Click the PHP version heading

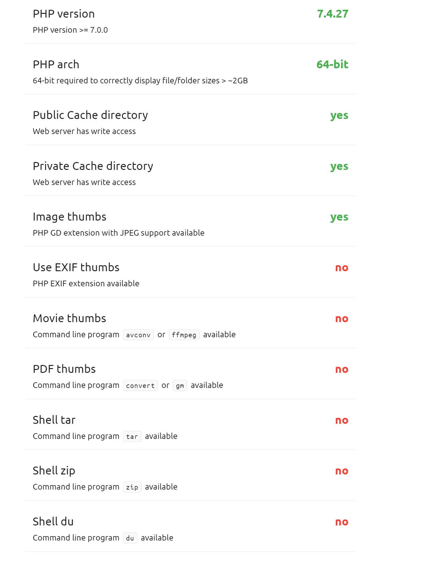[x=64, y=14]
